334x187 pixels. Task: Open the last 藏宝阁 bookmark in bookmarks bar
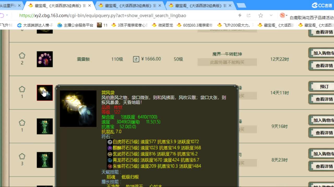click(316, 25)
